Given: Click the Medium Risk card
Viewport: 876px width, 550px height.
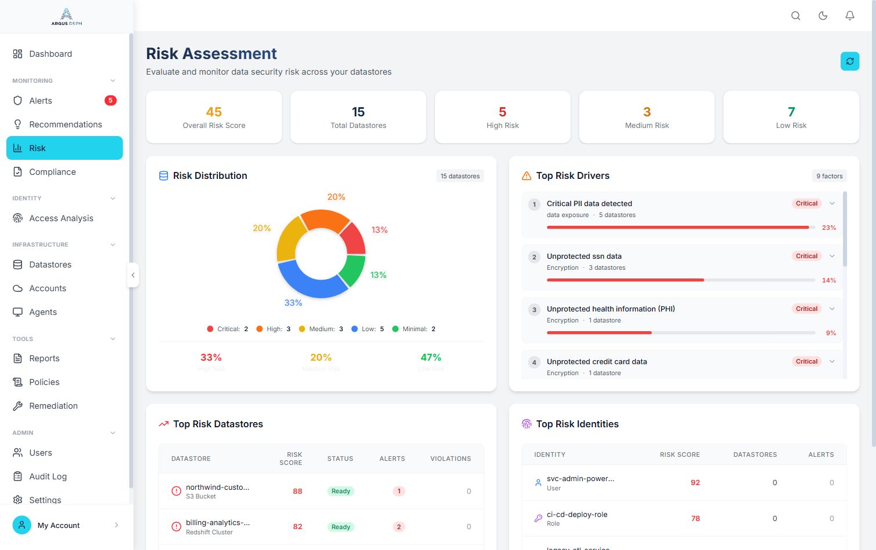Looking at the screenshot, I should tap(647, 117).
